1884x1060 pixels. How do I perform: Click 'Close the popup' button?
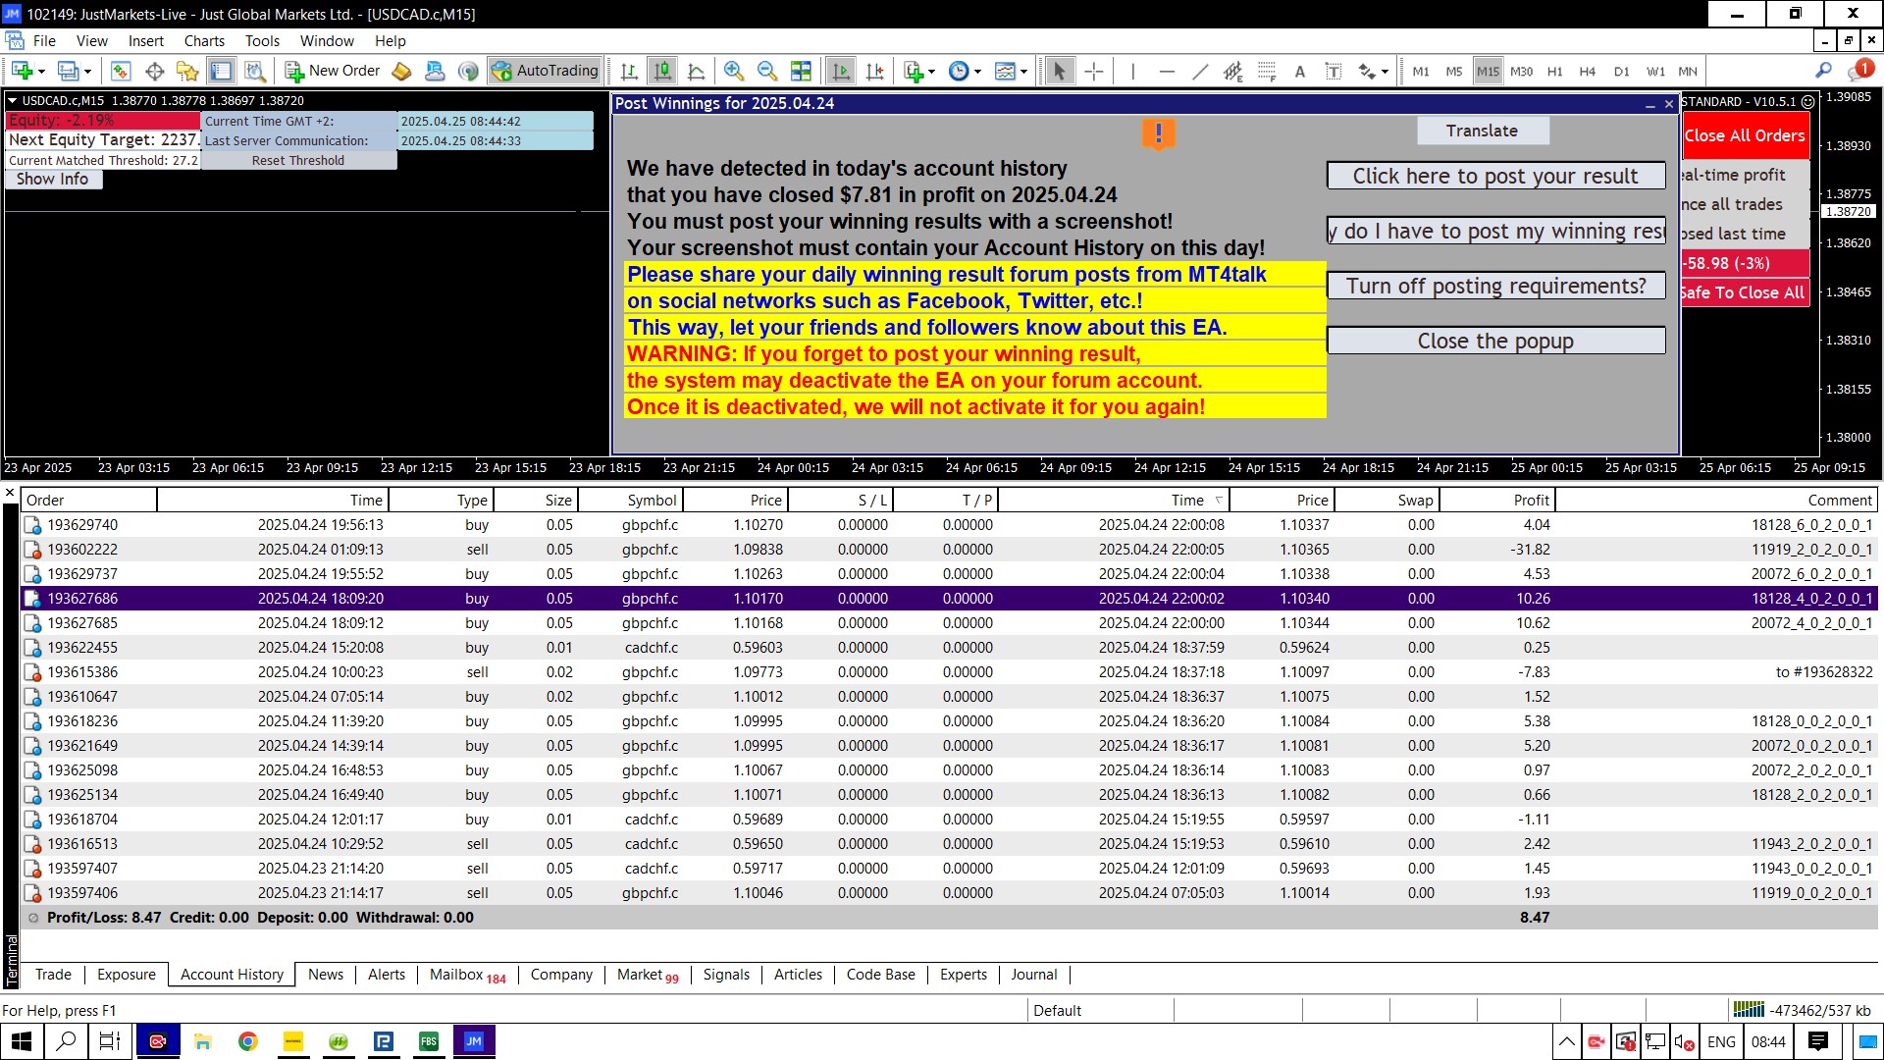click(x=1494, y=341)
